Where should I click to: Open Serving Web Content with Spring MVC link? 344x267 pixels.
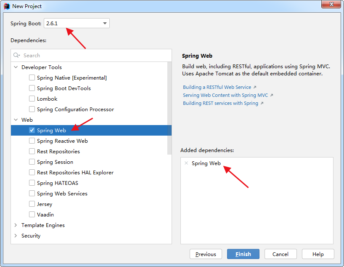point(225,95)
